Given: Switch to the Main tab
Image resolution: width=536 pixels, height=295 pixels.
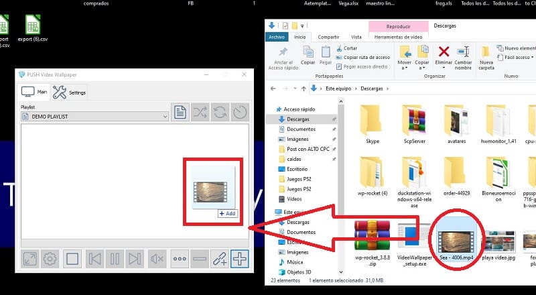Looking at the screenshot, I should point(34,92).
